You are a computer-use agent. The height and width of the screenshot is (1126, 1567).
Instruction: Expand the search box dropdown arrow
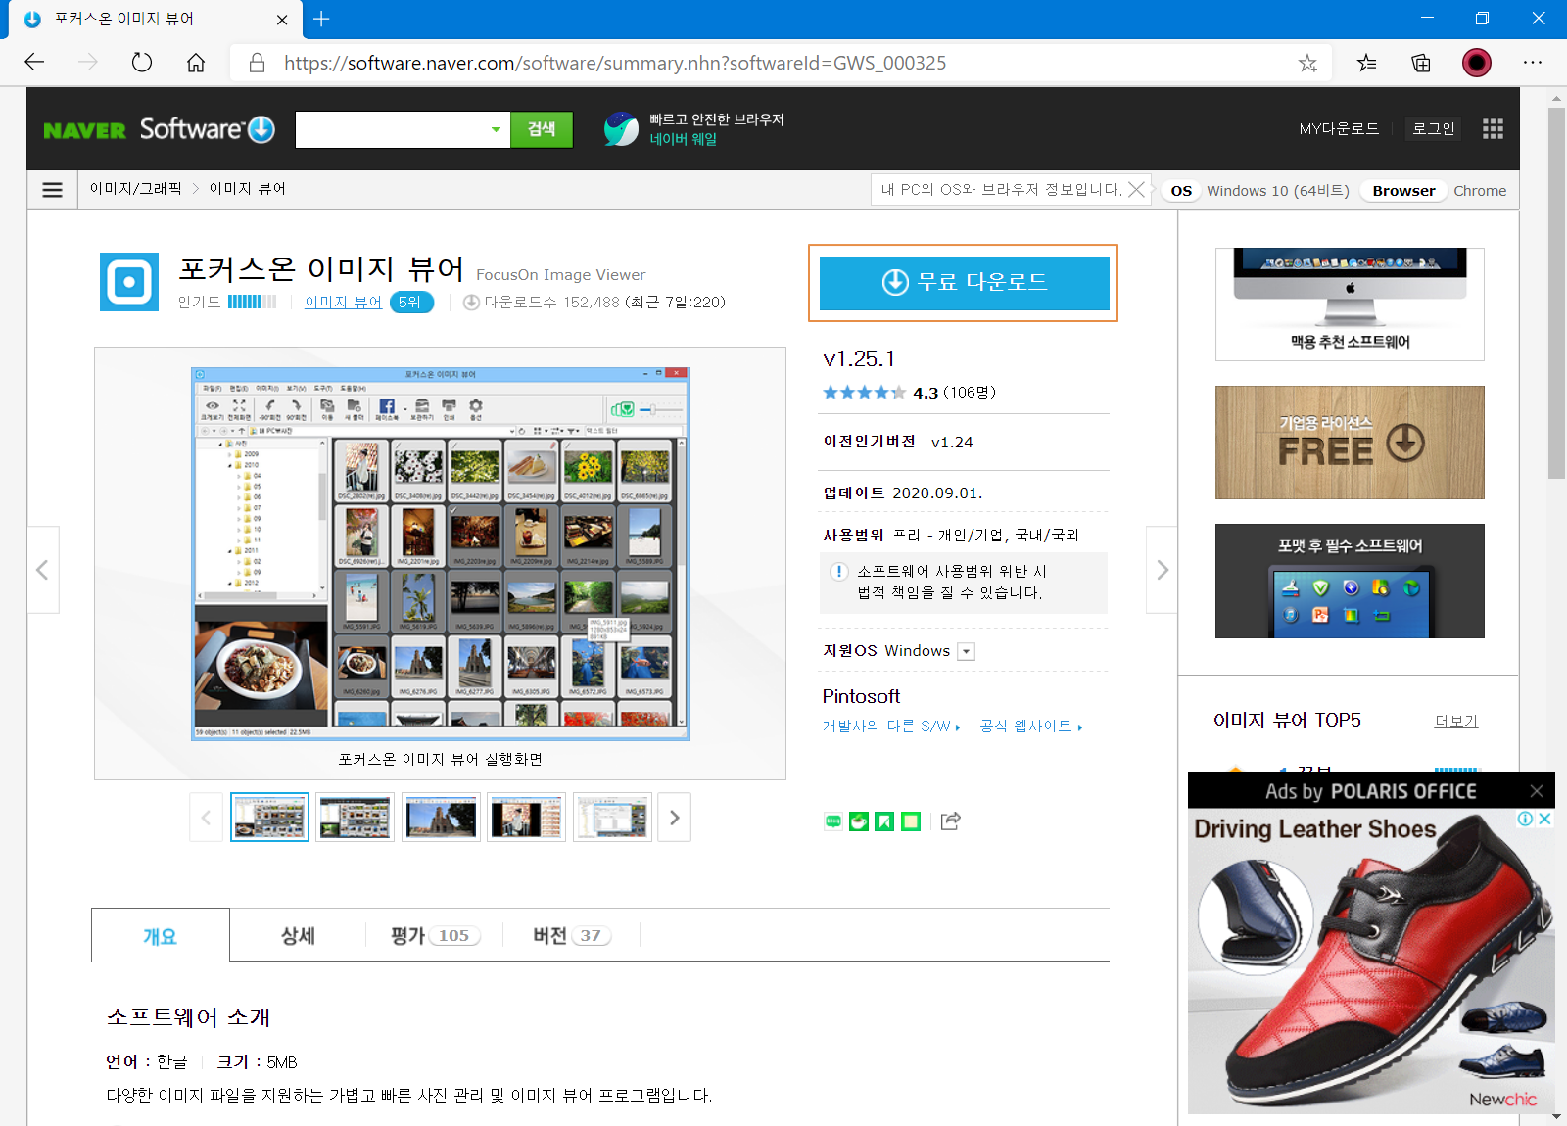[x=496, y=129]
